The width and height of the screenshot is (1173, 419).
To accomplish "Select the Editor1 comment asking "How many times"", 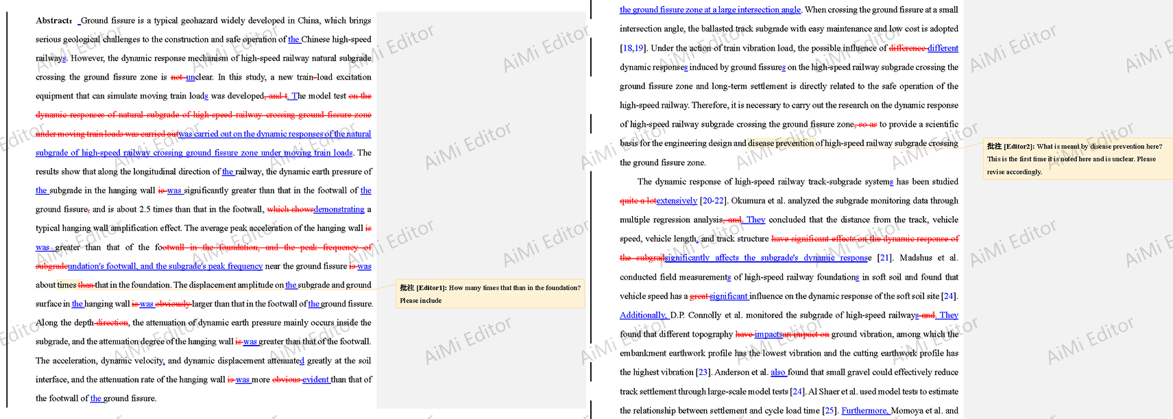I will pos(490,294).
